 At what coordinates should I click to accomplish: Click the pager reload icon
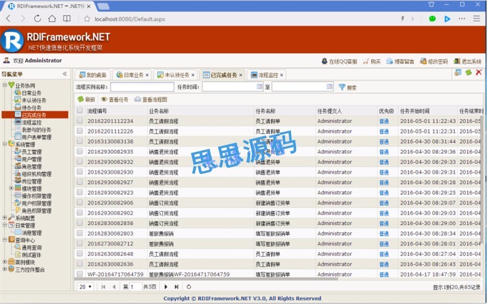point(189,286)
